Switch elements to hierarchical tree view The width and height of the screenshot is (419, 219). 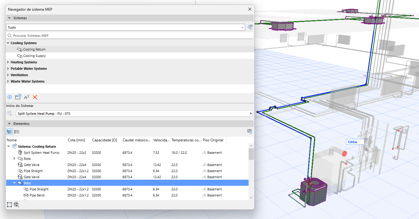pyautogui.click(x=9, y=132)
